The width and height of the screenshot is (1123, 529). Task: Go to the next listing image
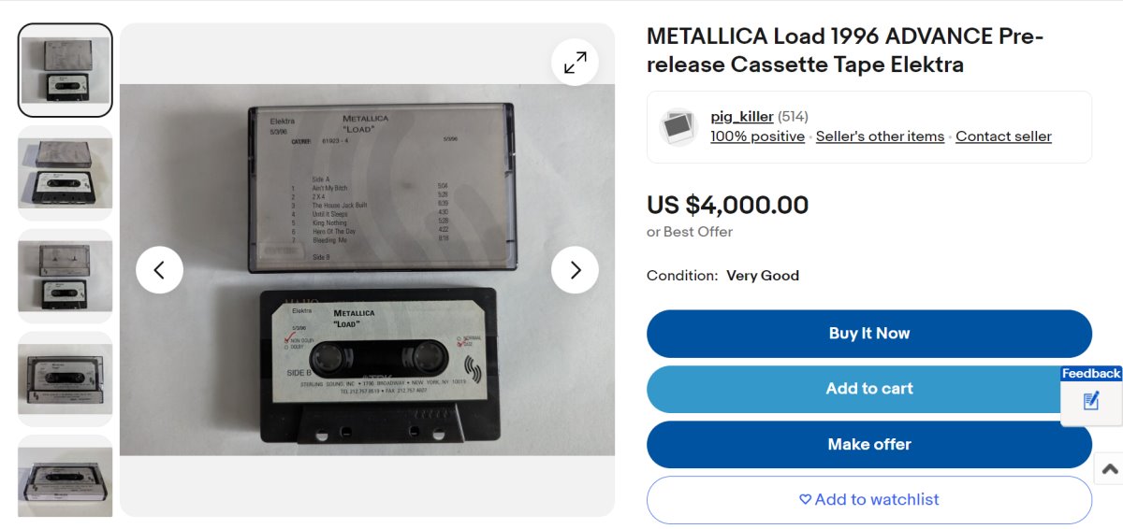(575, 270)
